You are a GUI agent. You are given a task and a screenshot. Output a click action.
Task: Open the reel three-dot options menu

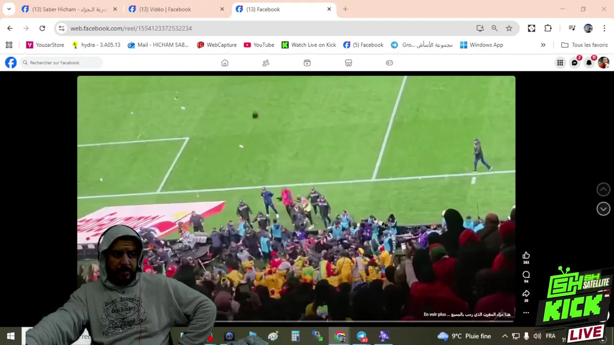tap(526, 312)
